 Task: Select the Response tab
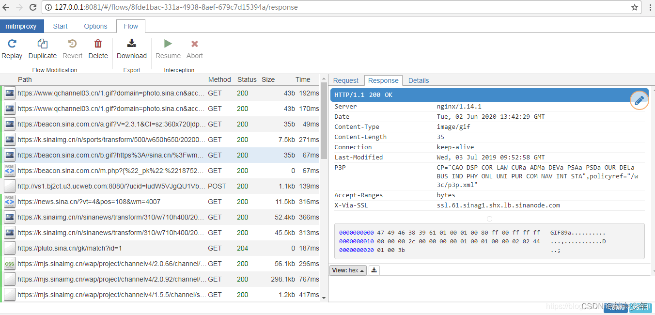click(384, 80)
